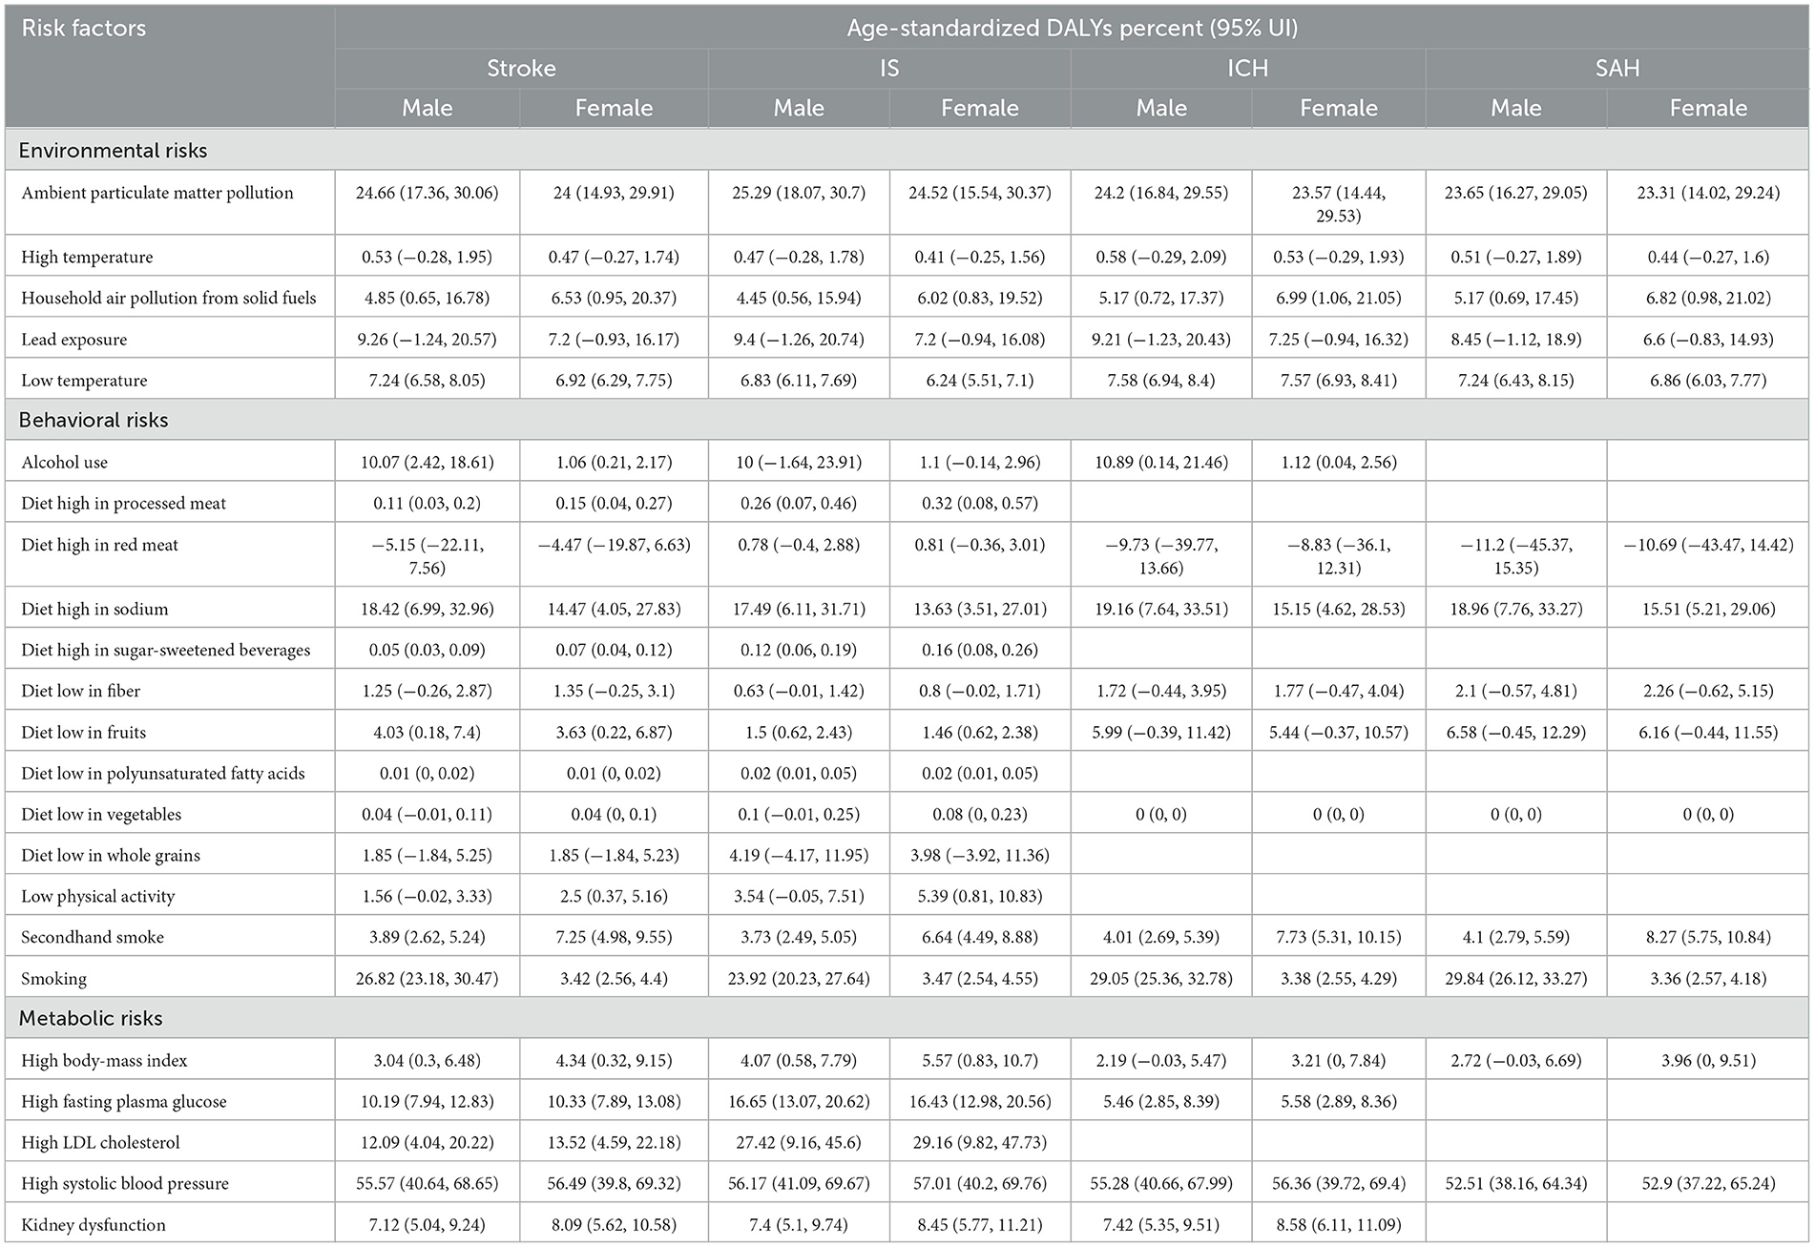Click the 'Household air pollution from solid fuels' label
The width and height of the screenshot is (1815, 1247).
[168, 299]
